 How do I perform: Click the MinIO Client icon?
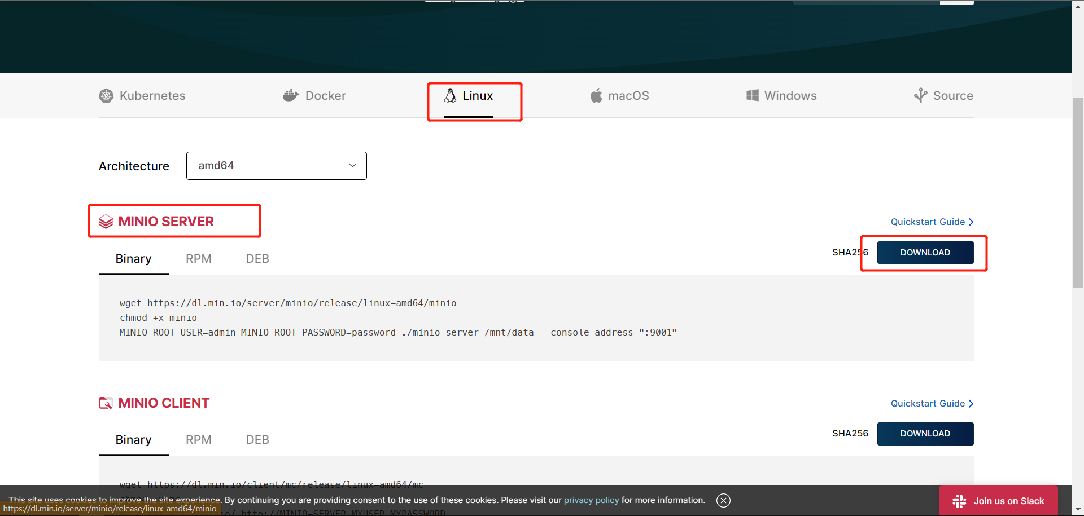tap(106, 403)
